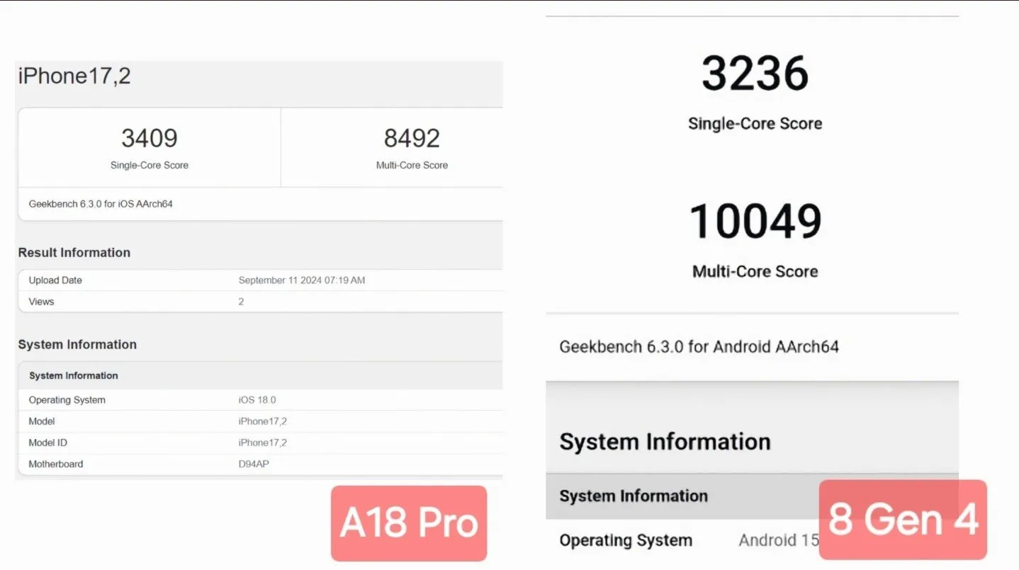The height and width of the screenshot is (570, 1019).
Task: Select the September 11 2024 07:19 AM date
Action: [x=302, y=280]
